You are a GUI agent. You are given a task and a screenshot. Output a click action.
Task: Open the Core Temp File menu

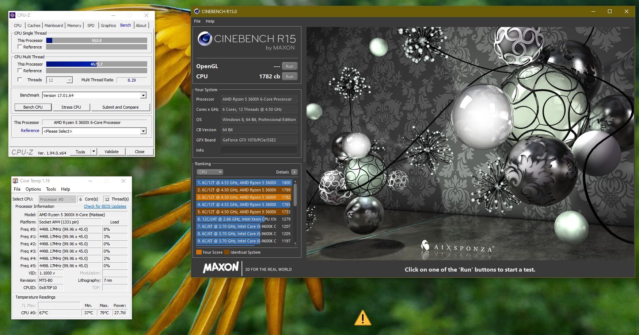[x=17, y=189]
